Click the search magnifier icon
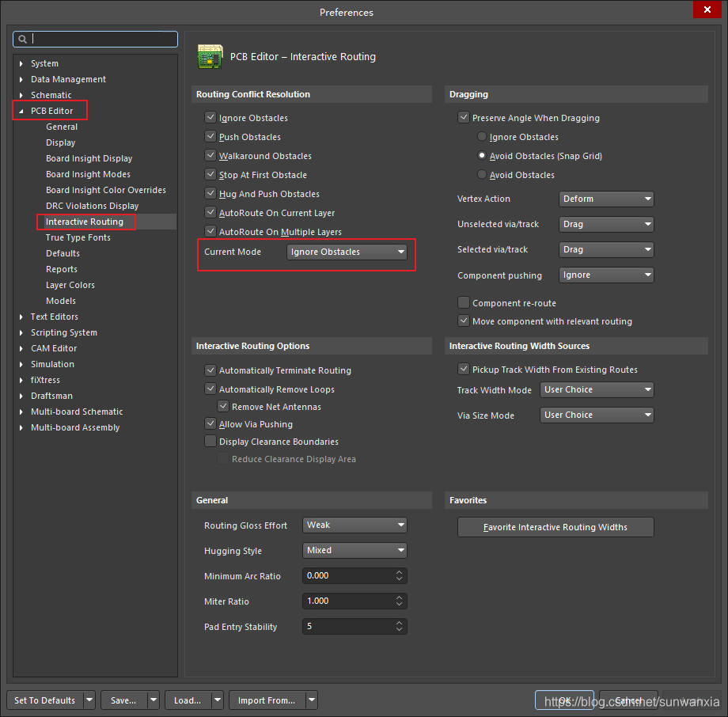 tap(22, 40)
